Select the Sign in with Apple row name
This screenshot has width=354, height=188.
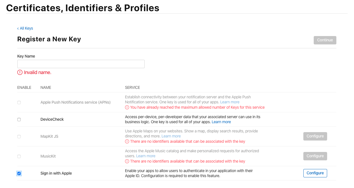point(56,173)
